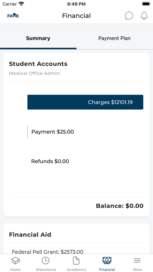153x272 pixels.
Task: Tap the Student Accounts heading
Action: click(x=38, y=64)
